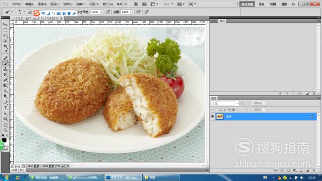Enable airbrush mode in options bar

139,12
